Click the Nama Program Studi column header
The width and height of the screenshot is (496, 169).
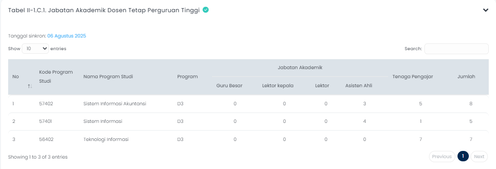point(108,77)
